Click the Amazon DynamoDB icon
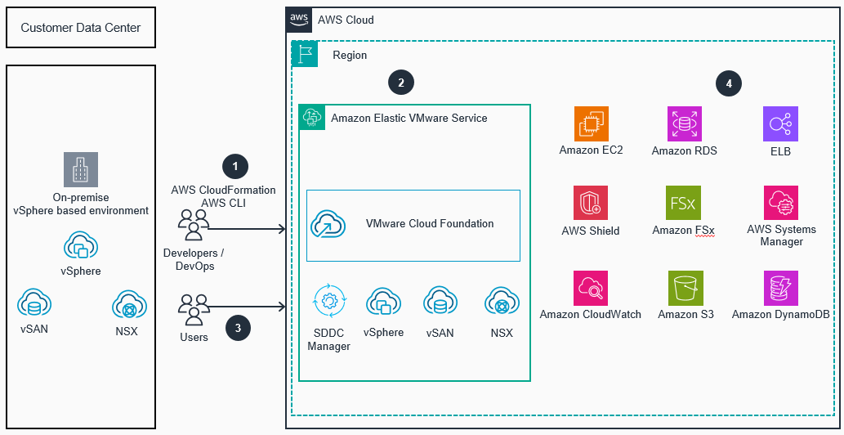Screen dimensions: 844x435 (780, 288)
